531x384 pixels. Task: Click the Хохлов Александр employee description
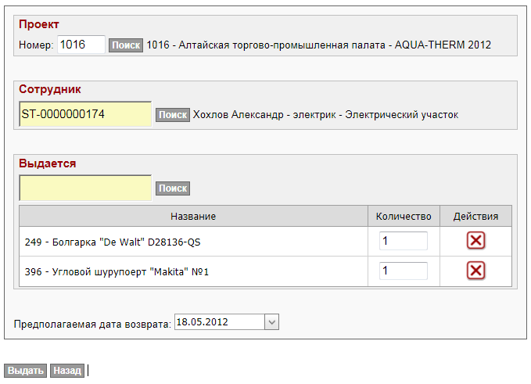325,115
